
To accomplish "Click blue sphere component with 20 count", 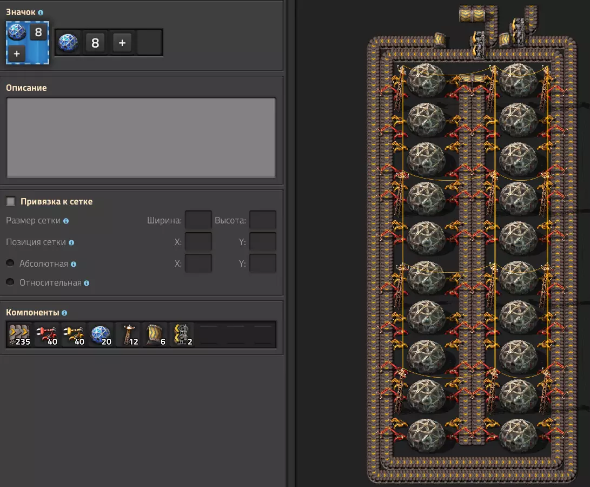I will point(101,334).
